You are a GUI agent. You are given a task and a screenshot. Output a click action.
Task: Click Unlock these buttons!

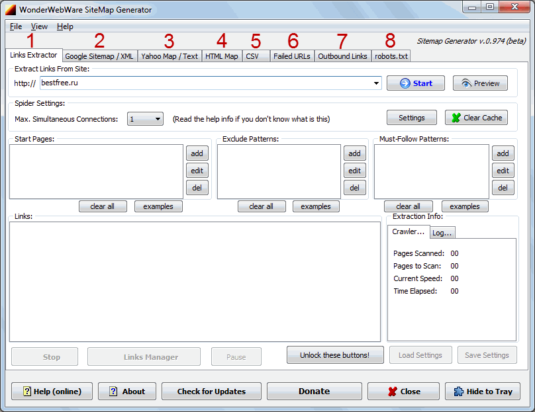click(x=335, y=355)
